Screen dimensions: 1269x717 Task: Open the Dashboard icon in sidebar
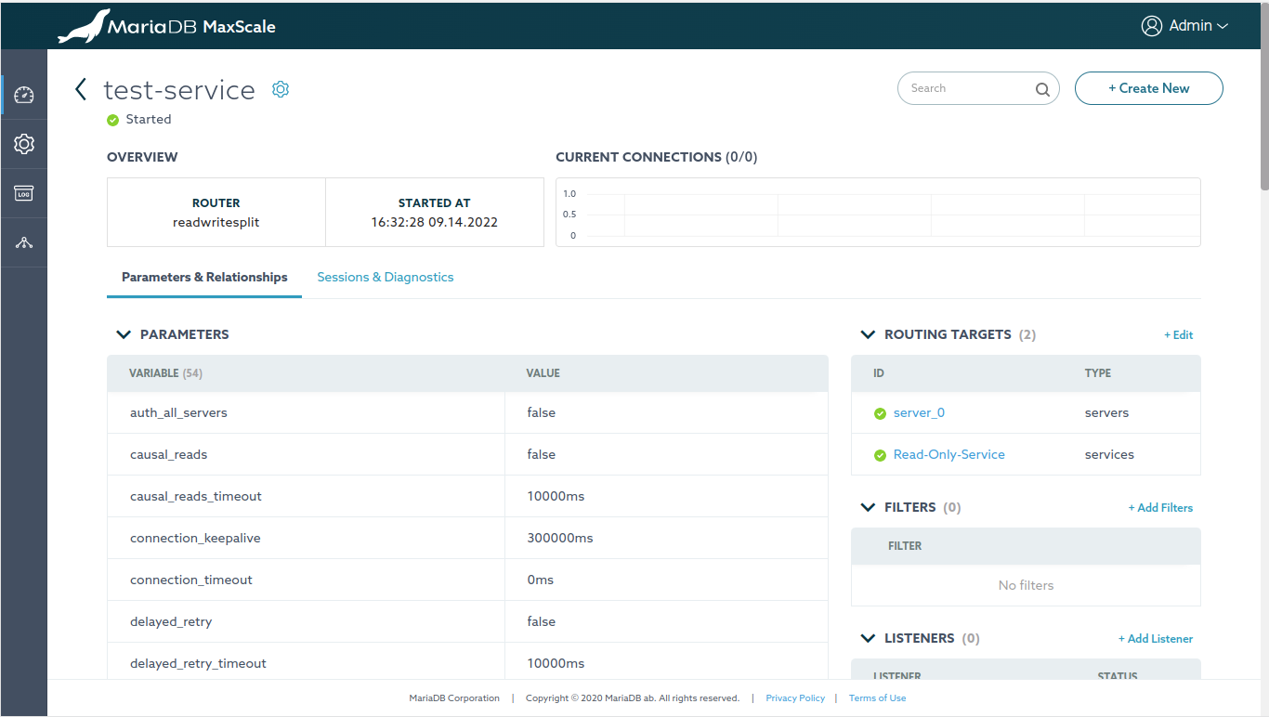[24, 95]
